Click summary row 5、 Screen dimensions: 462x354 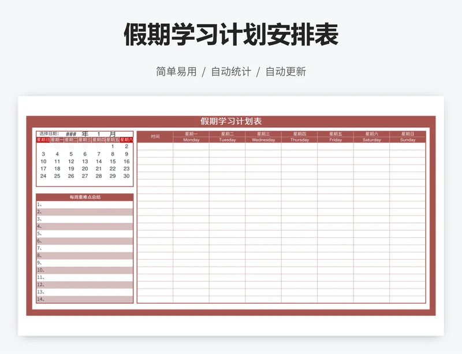[x=85, y=234]
